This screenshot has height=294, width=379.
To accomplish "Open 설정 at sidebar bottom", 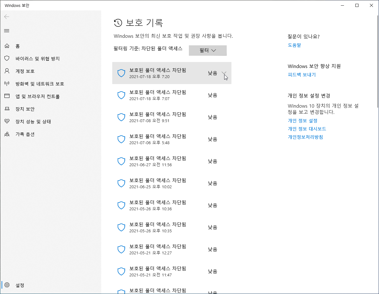I will pos(20,285).
